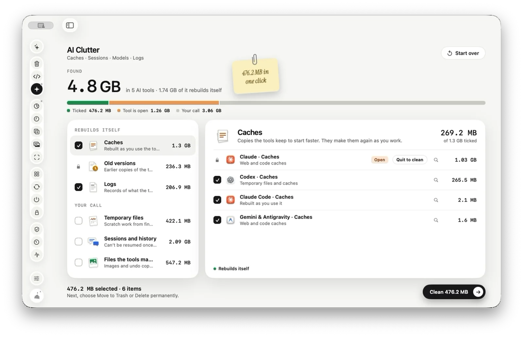Open the pulse activity sidebar icon
523x337 pixels.
pos(37,255)
